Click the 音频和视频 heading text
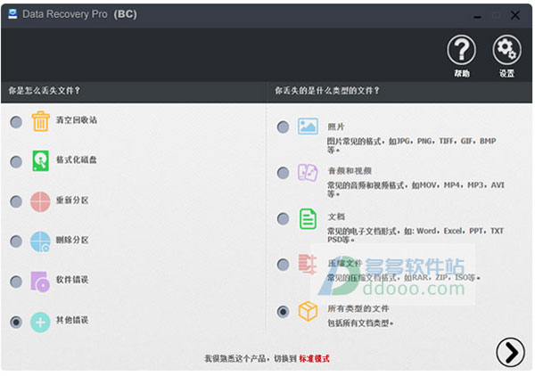This screenshot has width=535, height=376. tap(350, 171)
